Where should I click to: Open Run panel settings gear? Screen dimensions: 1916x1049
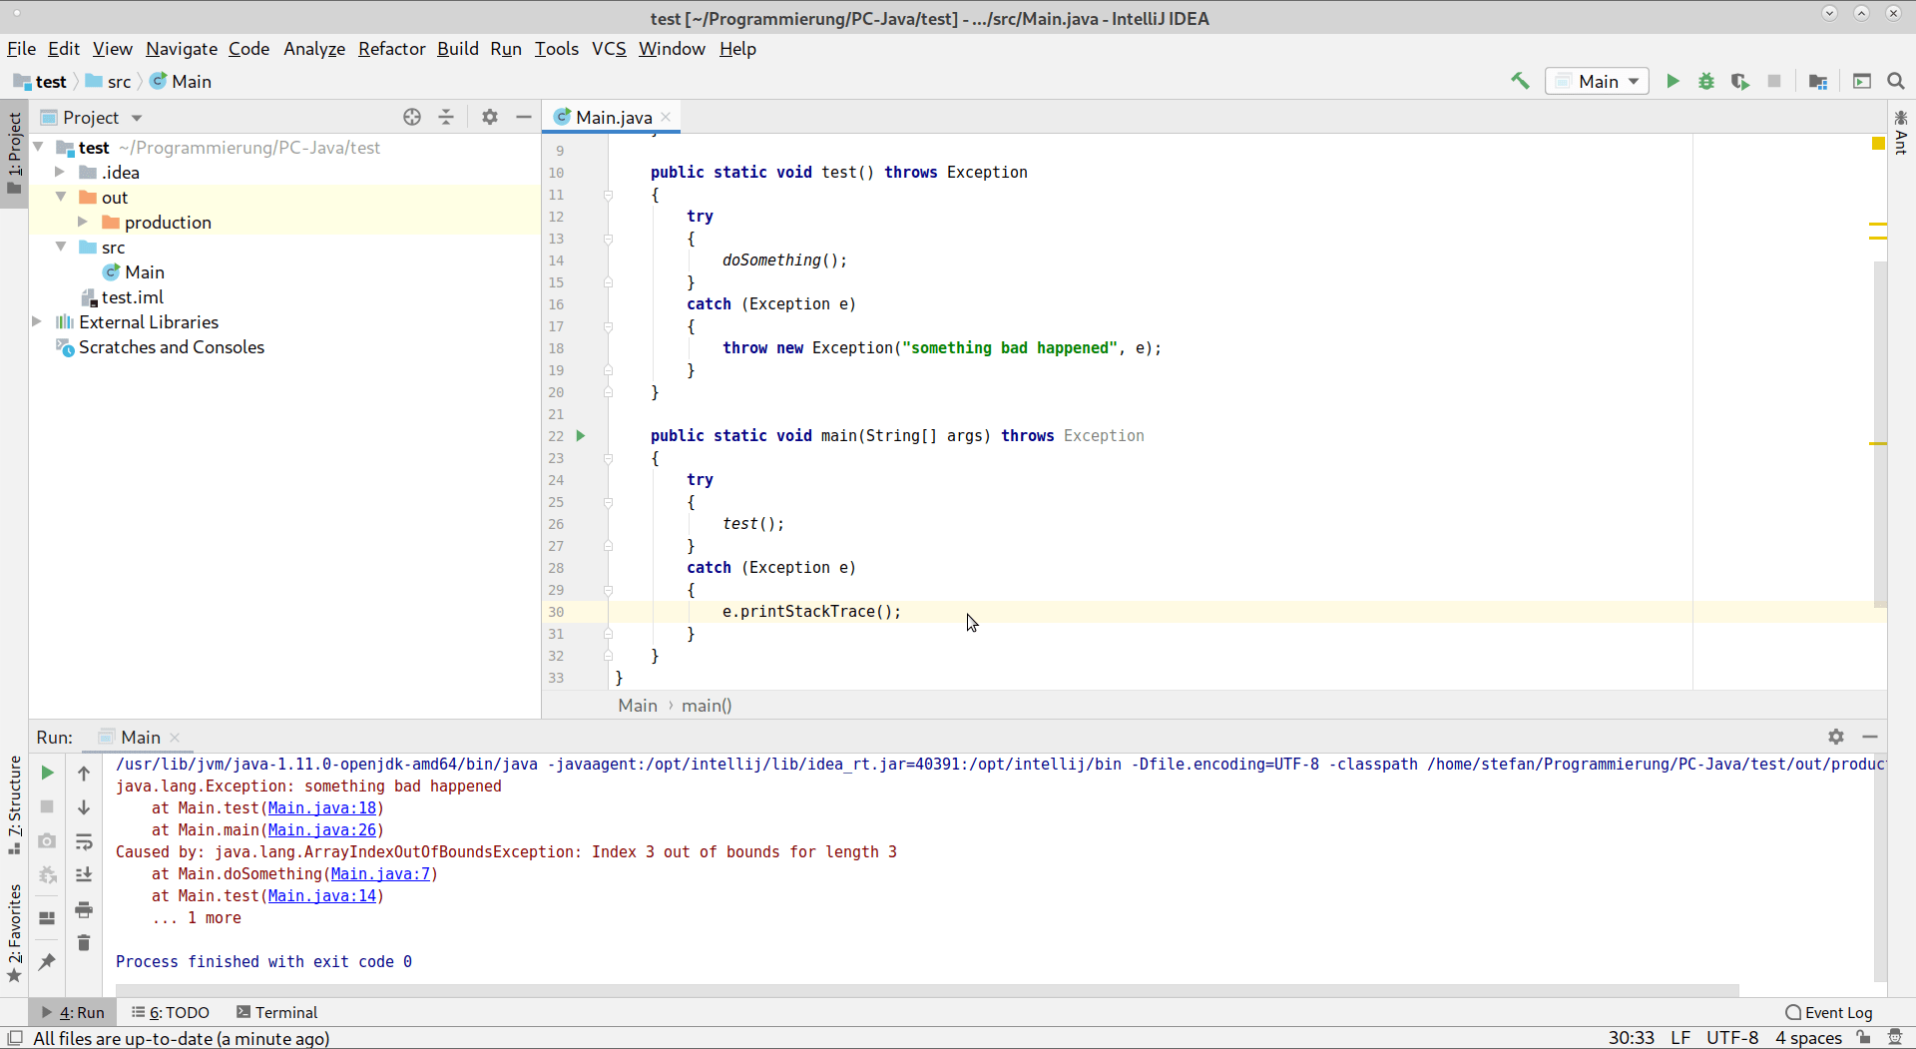1836,737
